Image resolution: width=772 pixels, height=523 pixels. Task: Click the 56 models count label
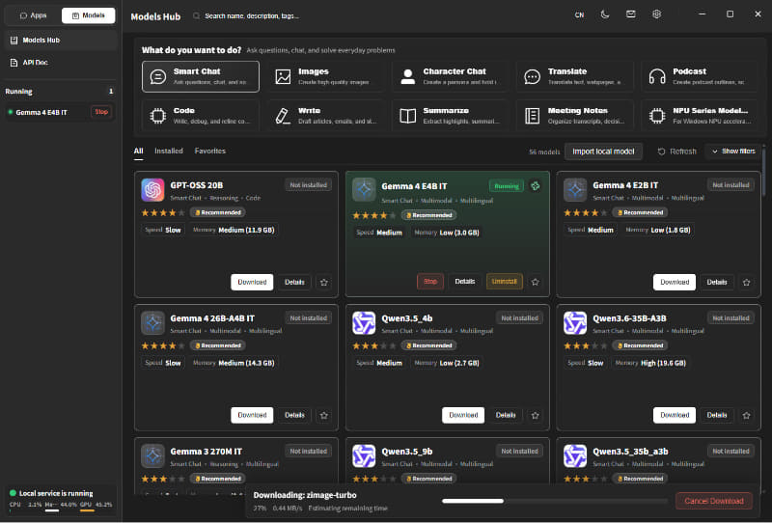point(544,151)
